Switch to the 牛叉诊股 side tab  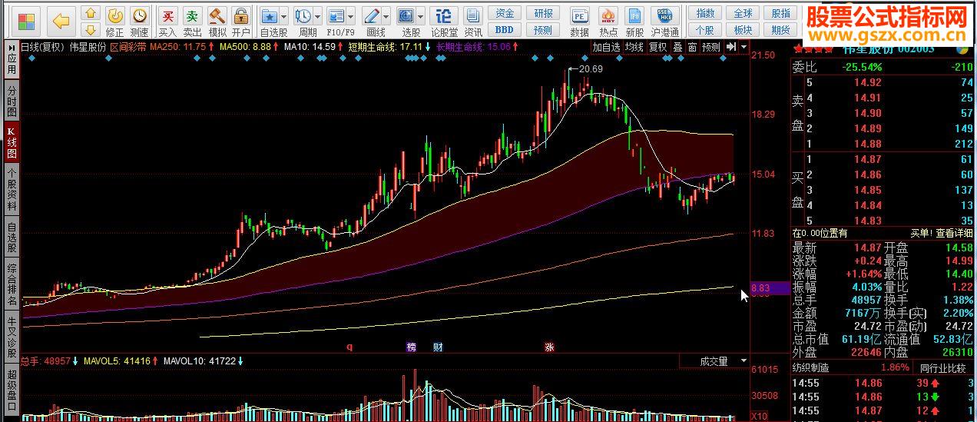[x=12, y=338]
